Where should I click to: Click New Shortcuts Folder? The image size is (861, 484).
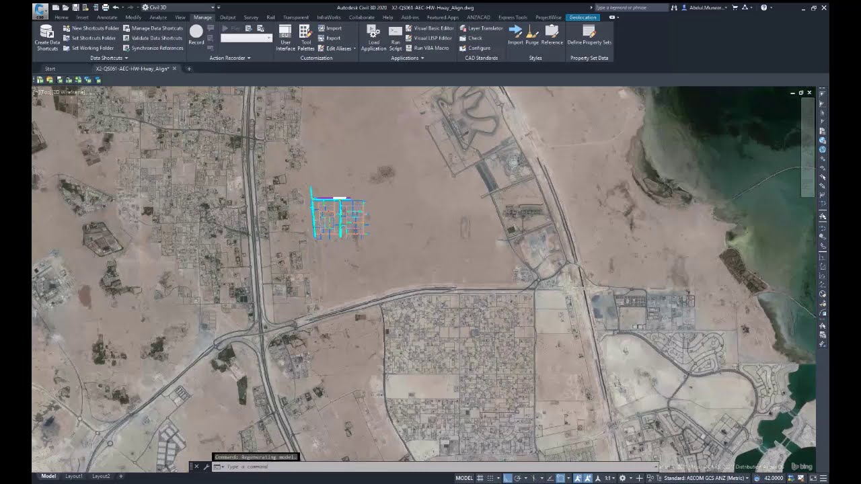tap(91, 28)
